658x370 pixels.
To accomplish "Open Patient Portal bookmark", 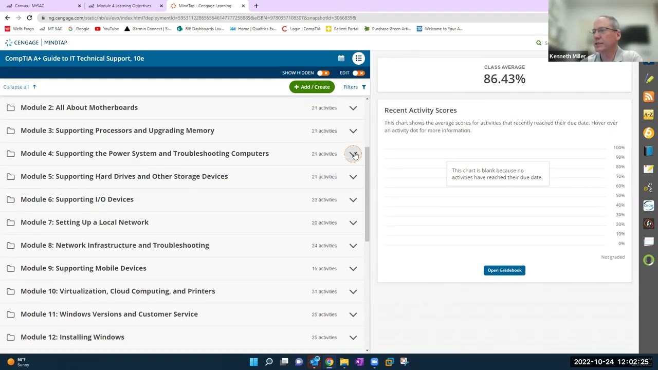I will (x=342, y=29).
